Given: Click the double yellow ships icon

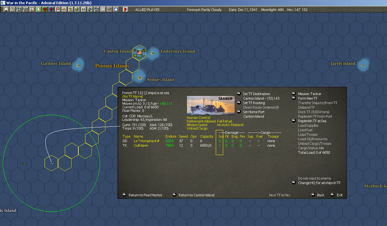Looking at the screenshot, I should coord(70,9).
